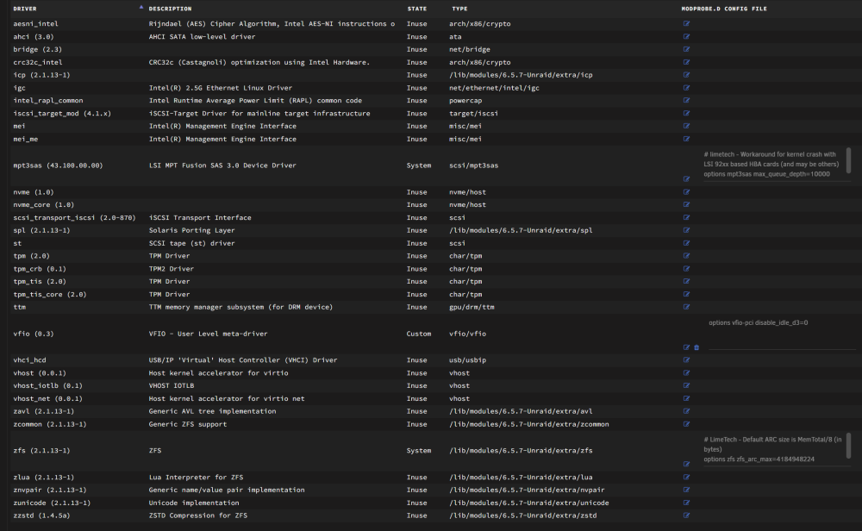
Task: Edit modprobe config for tpm driver
Action: (x=686, y=256)
